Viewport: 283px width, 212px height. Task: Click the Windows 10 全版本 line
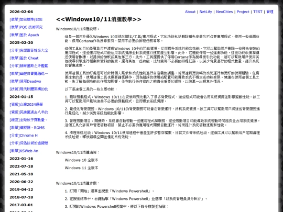coord(81,160)
